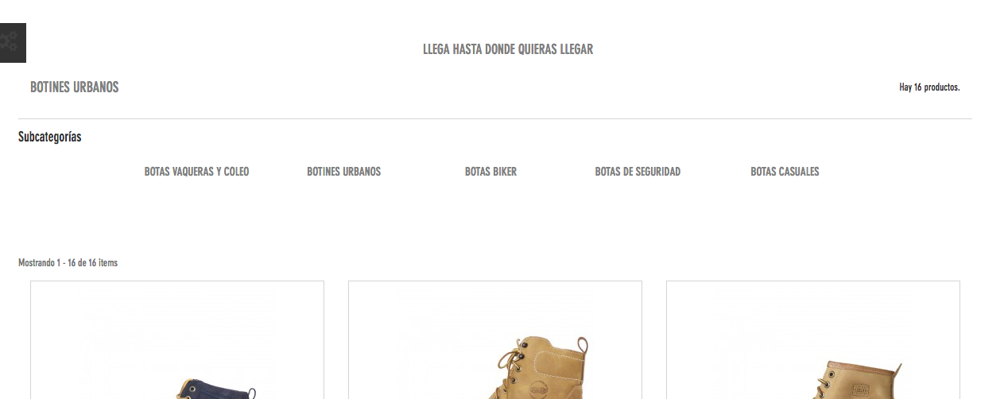The height and width of the screenshot is (399, 1004).
Task: Click Mostrando 1 - 16 de 16 items text
Action: 68,263
